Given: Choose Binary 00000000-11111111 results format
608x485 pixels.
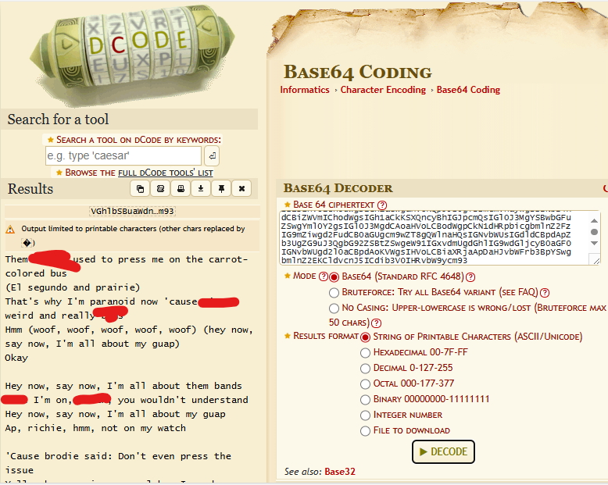Looking at the screenshot, I should (365, 399).
